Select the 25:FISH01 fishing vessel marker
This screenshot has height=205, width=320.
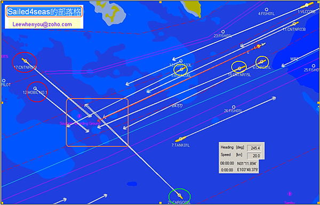coord(314,66)
